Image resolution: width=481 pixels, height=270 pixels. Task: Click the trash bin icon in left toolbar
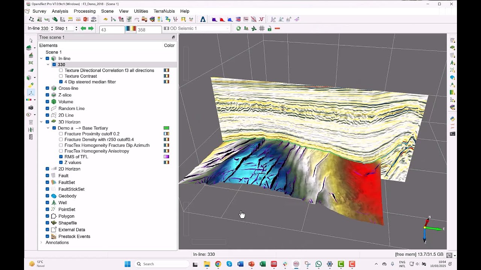(31, 122)
